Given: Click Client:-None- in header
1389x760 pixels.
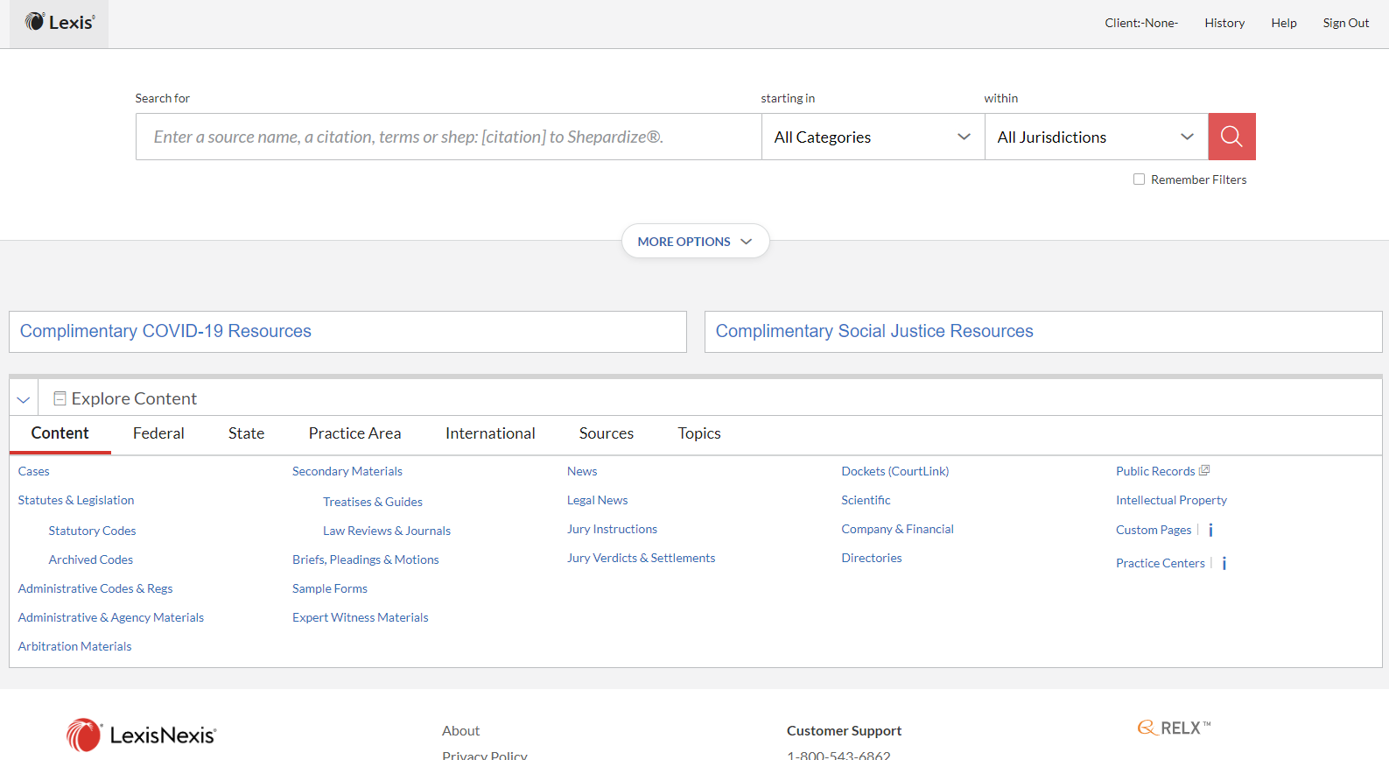Looking at the screenshot, I should pyautogui.click(x=1141, y=23).
